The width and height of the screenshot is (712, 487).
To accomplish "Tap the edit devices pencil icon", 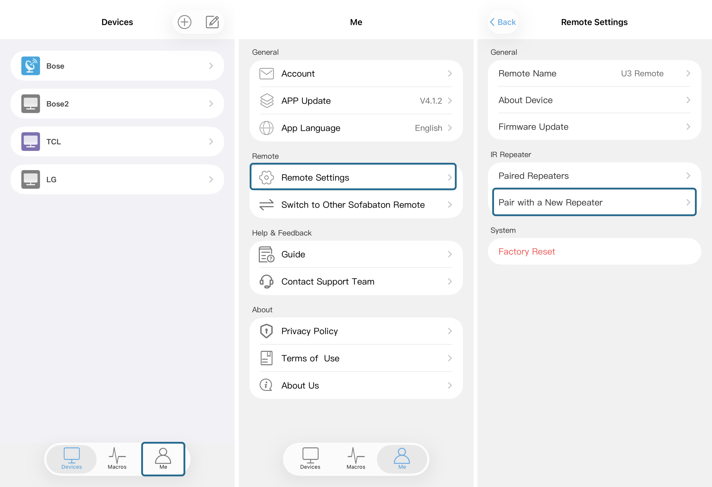I will 212,22.
